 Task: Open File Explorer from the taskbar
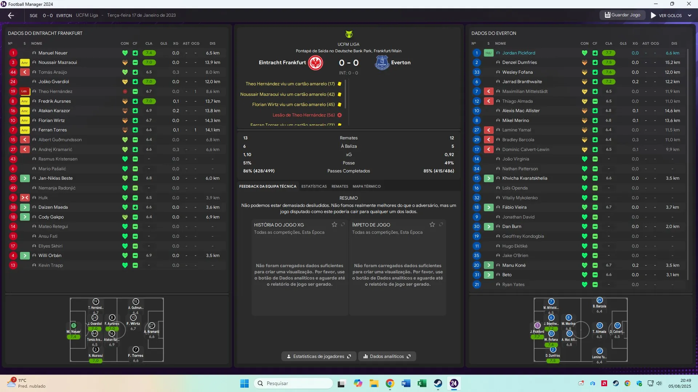(374, 383)
